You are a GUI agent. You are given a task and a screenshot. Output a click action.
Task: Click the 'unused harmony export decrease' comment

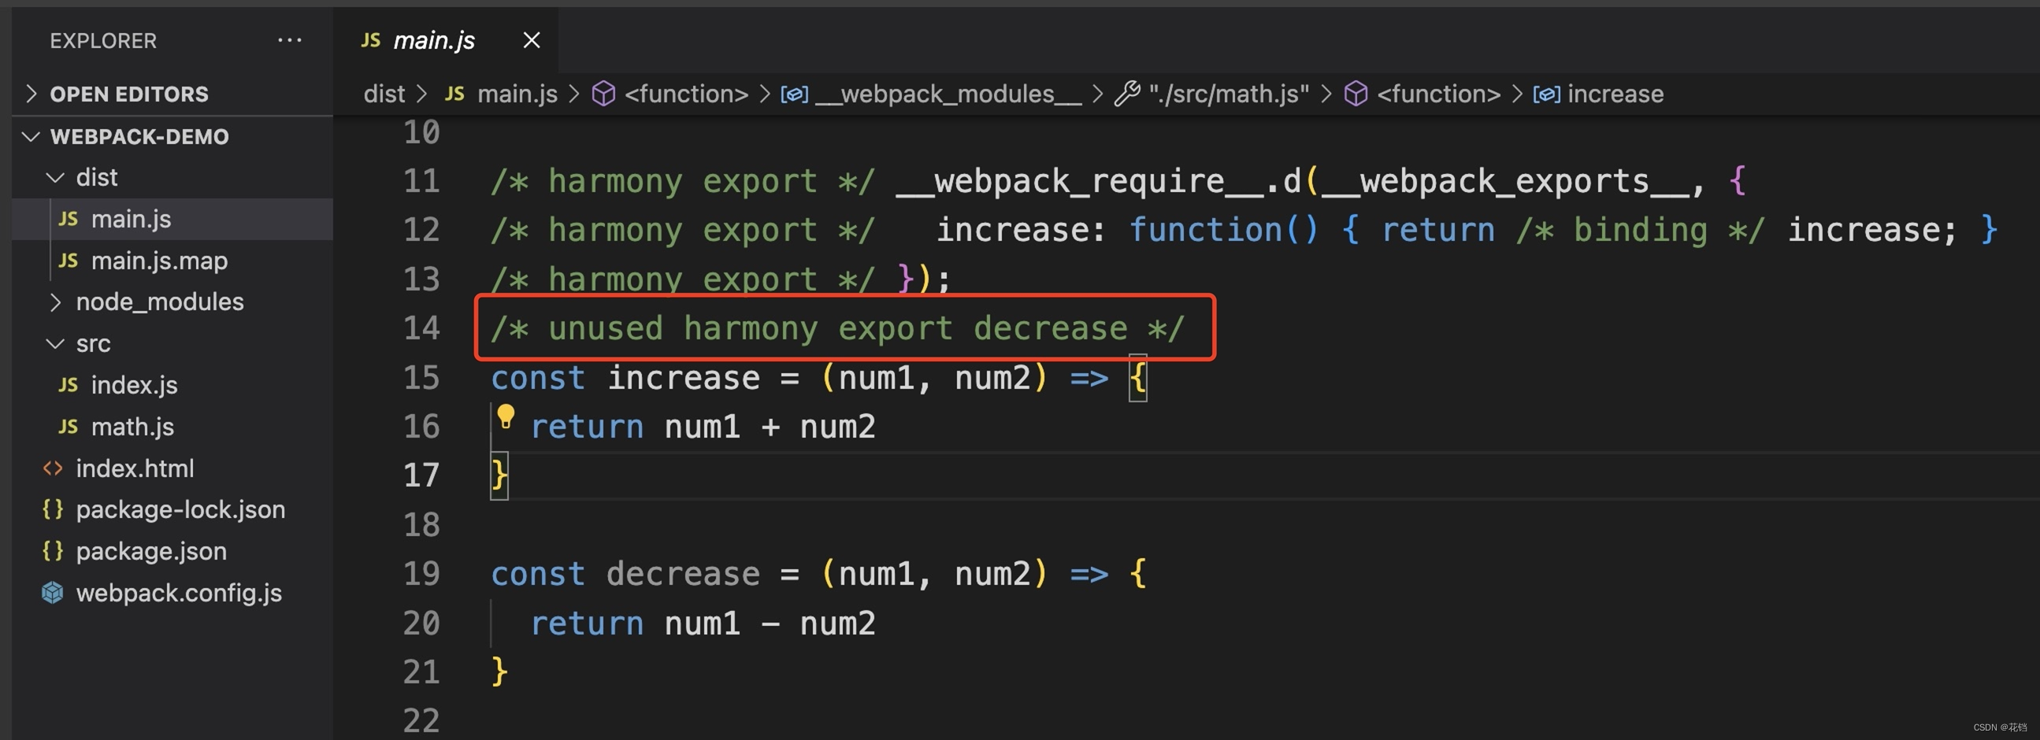(x=838, y=327)
